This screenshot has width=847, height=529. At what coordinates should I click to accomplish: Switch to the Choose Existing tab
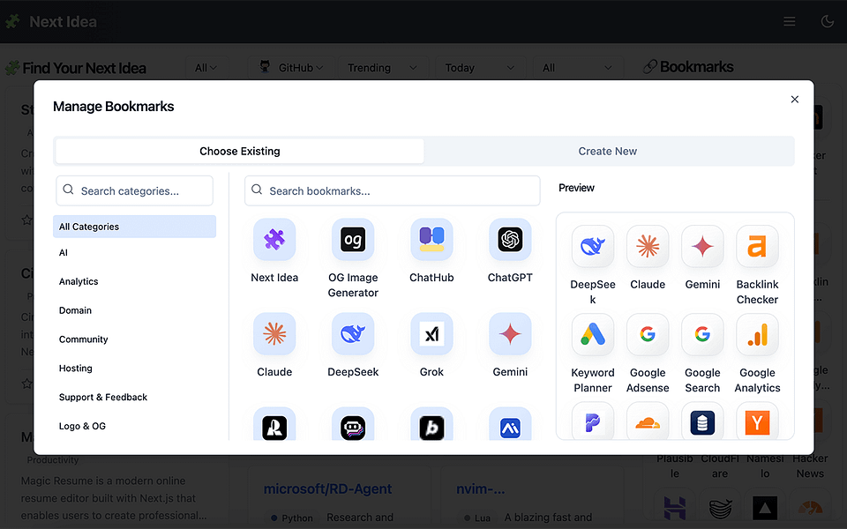tap(240, 151)
